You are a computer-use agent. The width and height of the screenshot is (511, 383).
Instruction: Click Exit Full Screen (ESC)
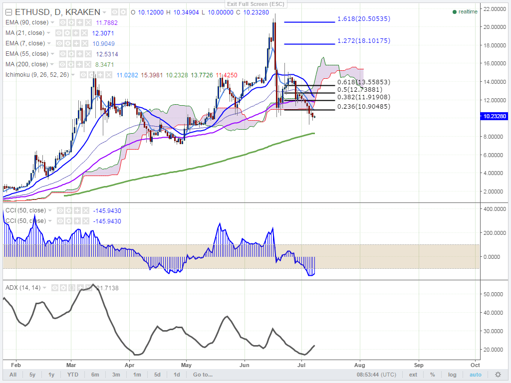(256, 4)
